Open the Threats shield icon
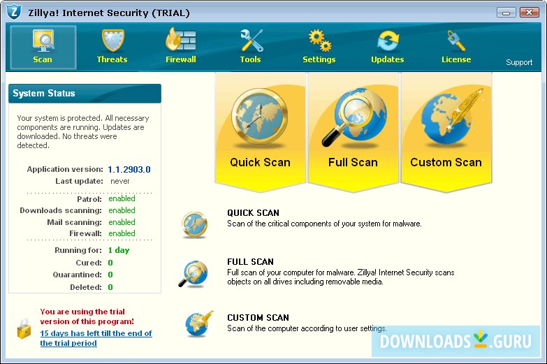547x364 pixels. (x=112, y=41)
